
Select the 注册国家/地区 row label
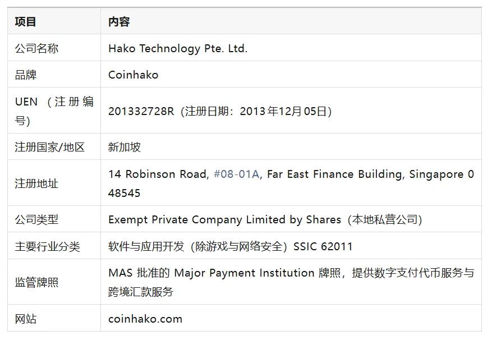coord(49,148)
